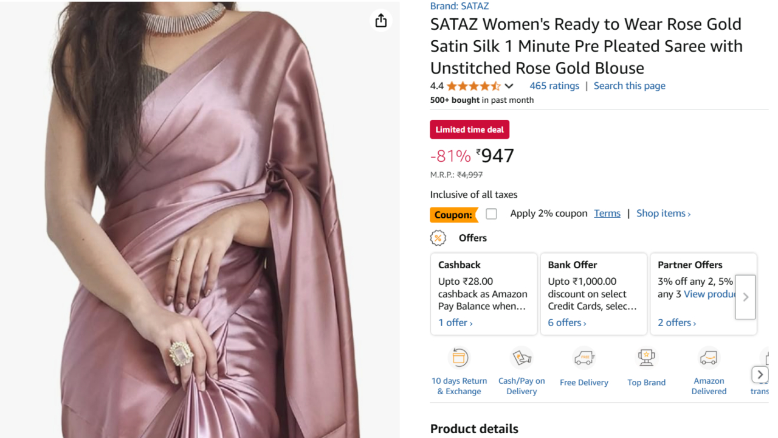This screenshot has width=778, height=438.
Task: Expand the rating breakdown chevron
Action: point(509,86)
